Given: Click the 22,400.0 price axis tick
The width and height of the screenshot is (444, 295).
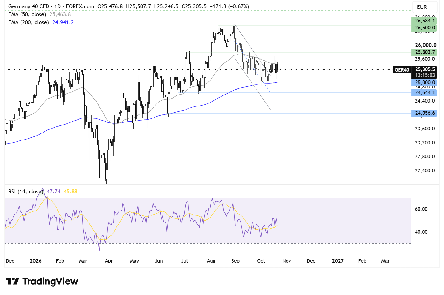Looking at the screenshot, I should coord(425,171).
